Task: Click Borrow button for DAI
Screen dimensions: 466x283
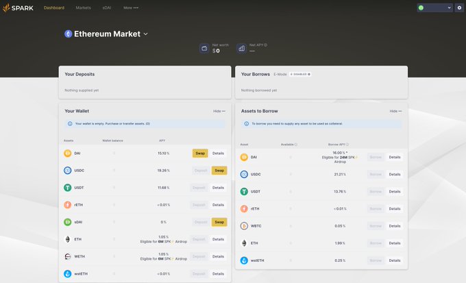Action: 376,157
